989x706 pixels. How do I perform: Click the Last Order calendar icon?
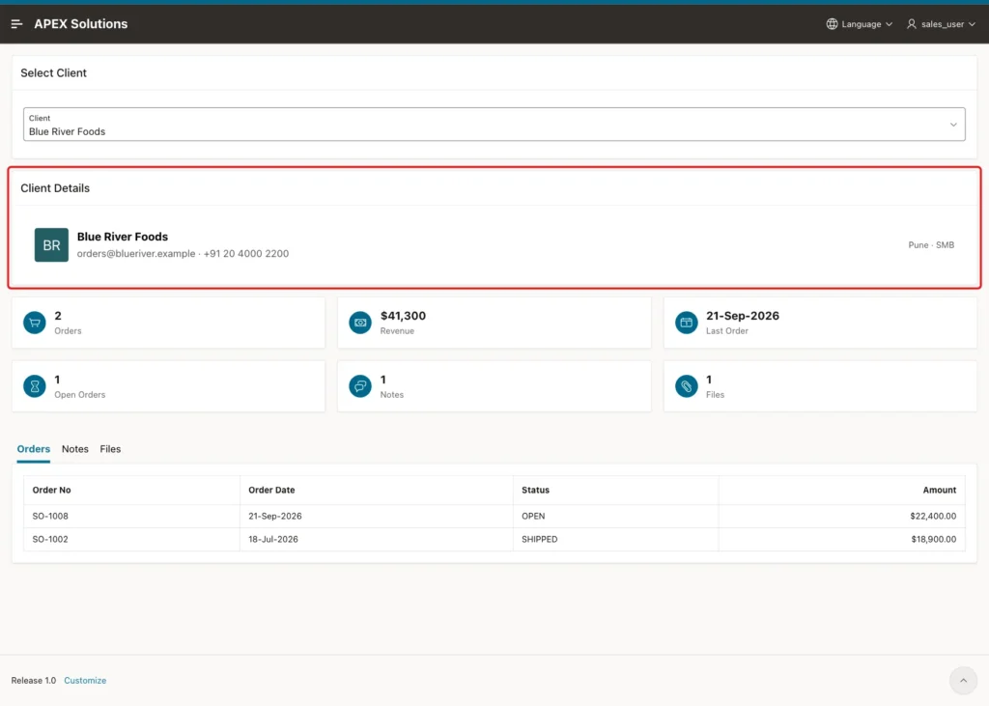pos(687,323)
